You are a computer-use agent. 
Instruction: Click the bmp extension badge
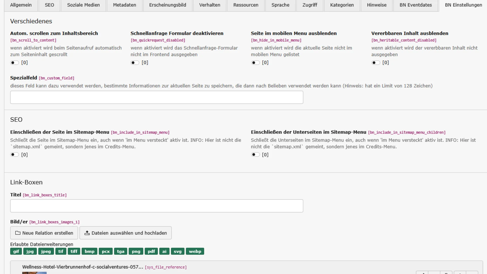(90, 251)
